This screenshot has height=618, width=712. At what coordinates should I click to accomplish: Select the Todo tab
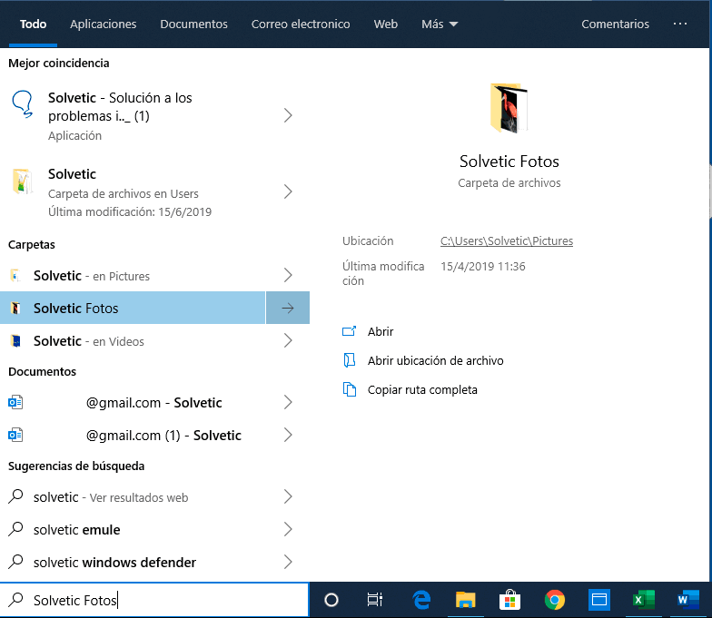(33, 24)
